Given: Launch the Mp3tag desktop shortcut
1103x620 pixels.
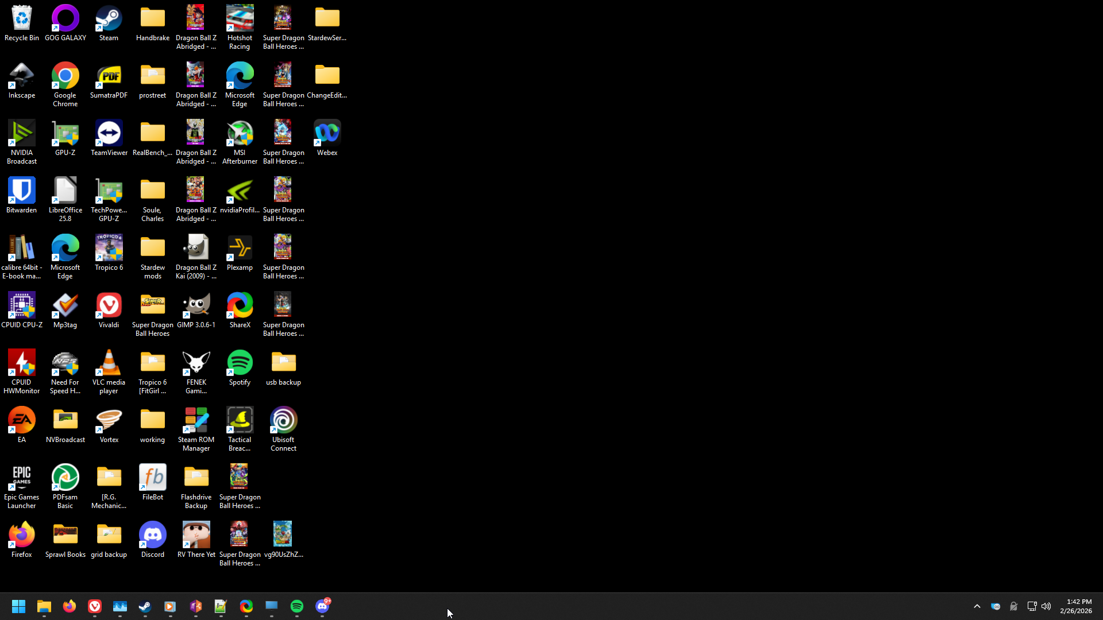Looking at the screenshot, I should click(x=65, y=311).
